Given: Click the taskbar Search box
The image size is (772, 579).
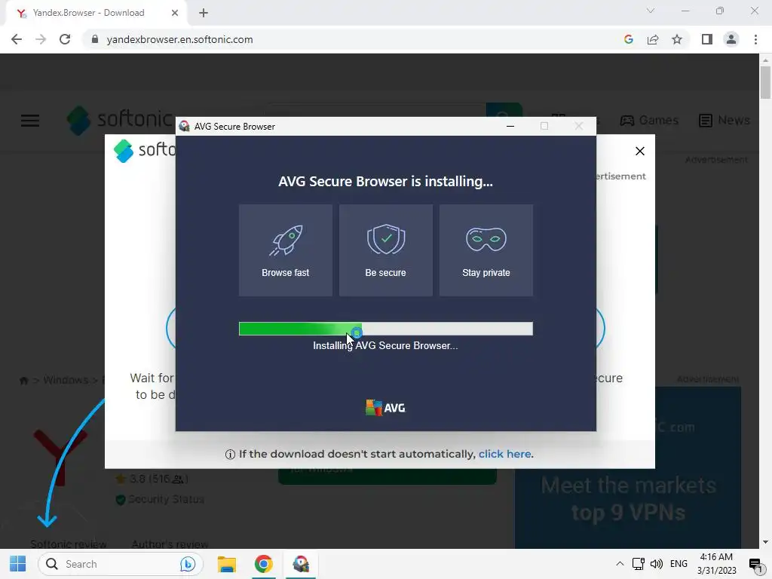Looking at the screenshot, I should (x=121, y=564).
